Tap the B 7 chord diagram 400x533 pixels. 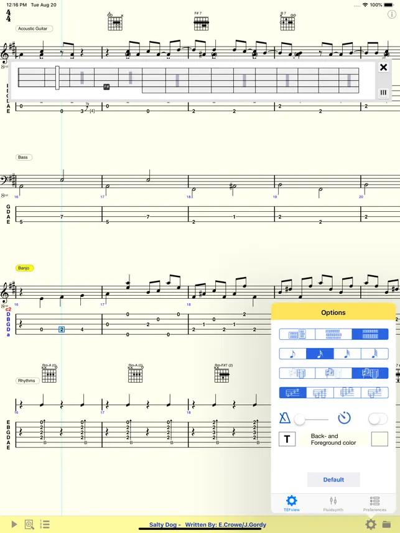pyautogui.click(x=287, y=22)
